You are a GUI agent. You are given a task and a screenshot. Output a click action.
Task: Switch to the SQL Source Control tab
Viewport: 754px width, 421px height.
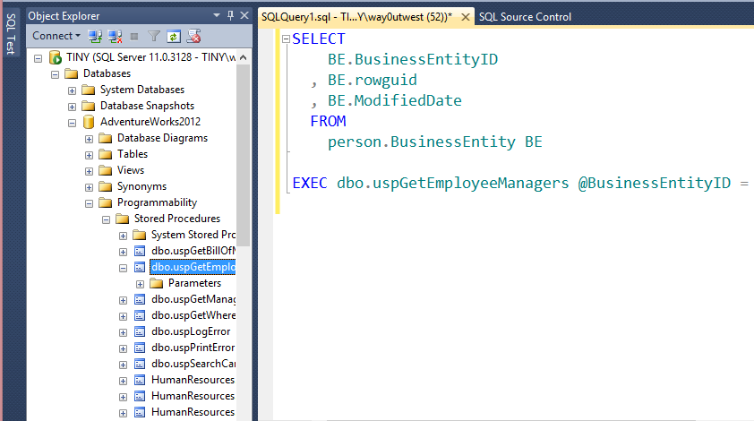(x=525, y=17)
